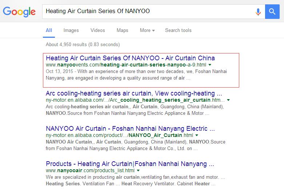284x190 pixels.
Task: Switch to the Videos tab
Action: (x=97, y=30)
